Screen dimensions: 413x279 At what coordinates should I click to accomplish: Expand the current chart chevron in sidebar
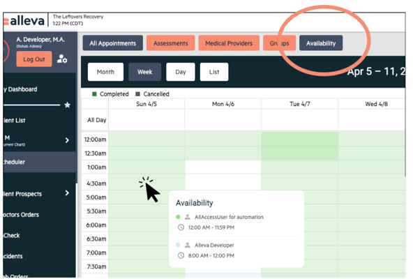click(67, 140)
